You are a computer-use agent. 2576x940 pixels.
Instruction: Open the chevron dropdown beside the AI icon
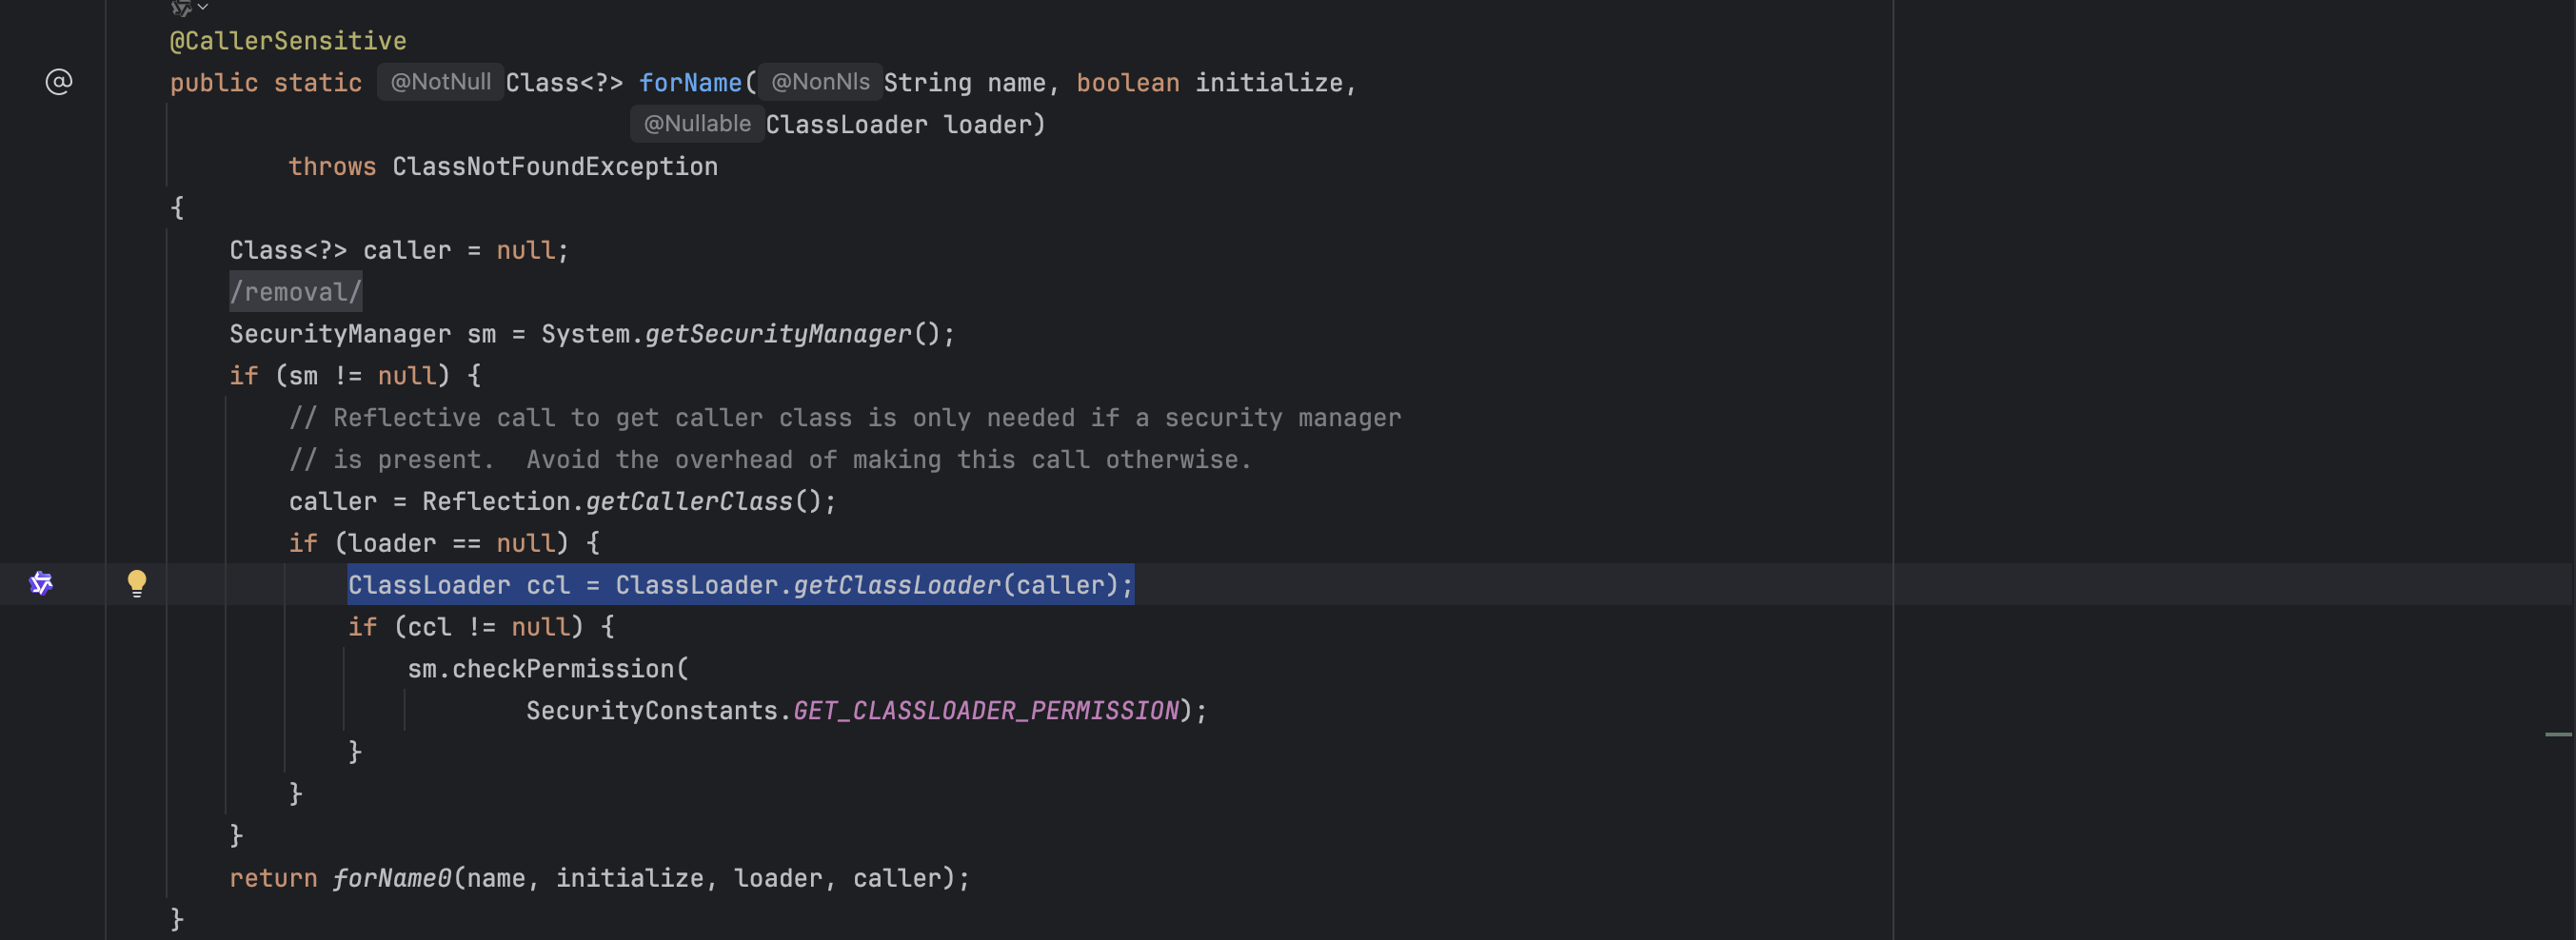point(203,7)
